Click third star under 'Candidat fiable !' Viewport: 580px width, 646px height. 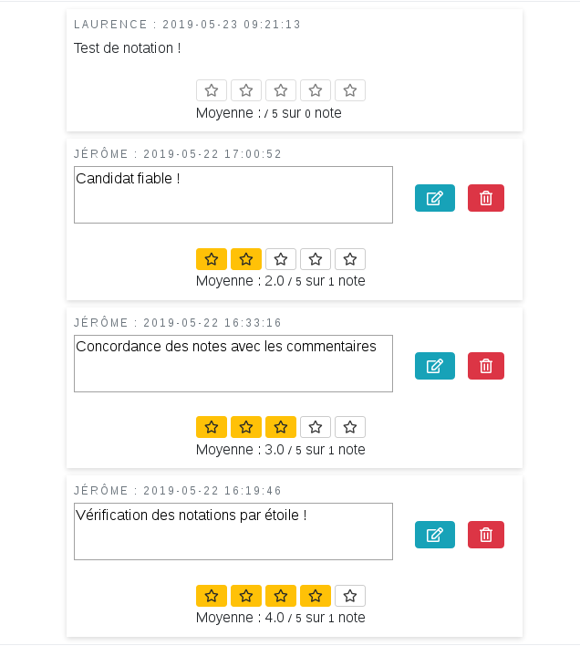pos(281,259)
